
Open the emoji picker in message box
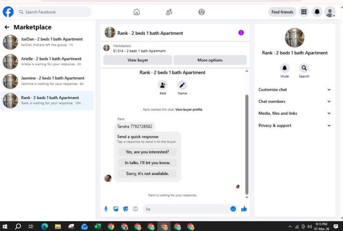[233, 209]
